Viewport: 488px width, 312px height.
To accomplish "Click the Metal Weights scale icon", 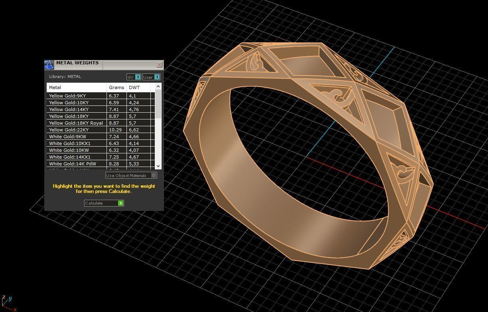I will click(x=49, y=65).
